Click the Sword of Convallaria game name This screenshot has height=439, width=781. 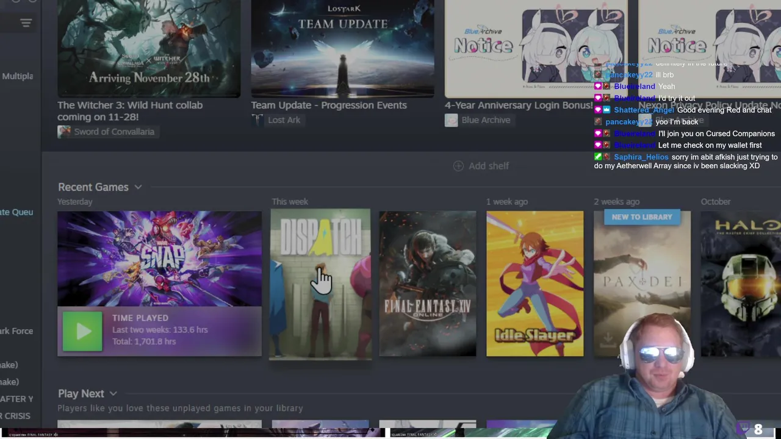coord(114,132)
